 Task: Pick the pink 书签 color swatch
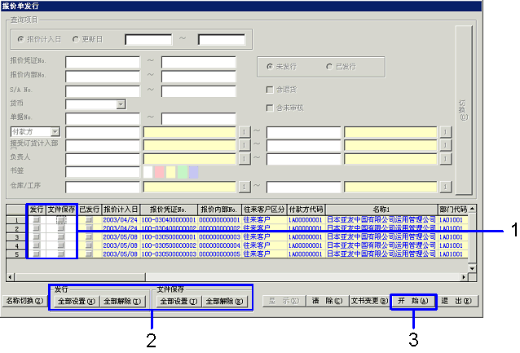(160, 172)
